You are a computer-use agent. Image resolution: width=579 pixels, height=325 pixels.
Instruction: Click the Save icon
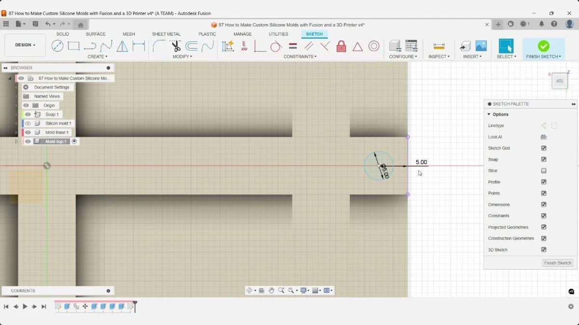coord(35,24)
